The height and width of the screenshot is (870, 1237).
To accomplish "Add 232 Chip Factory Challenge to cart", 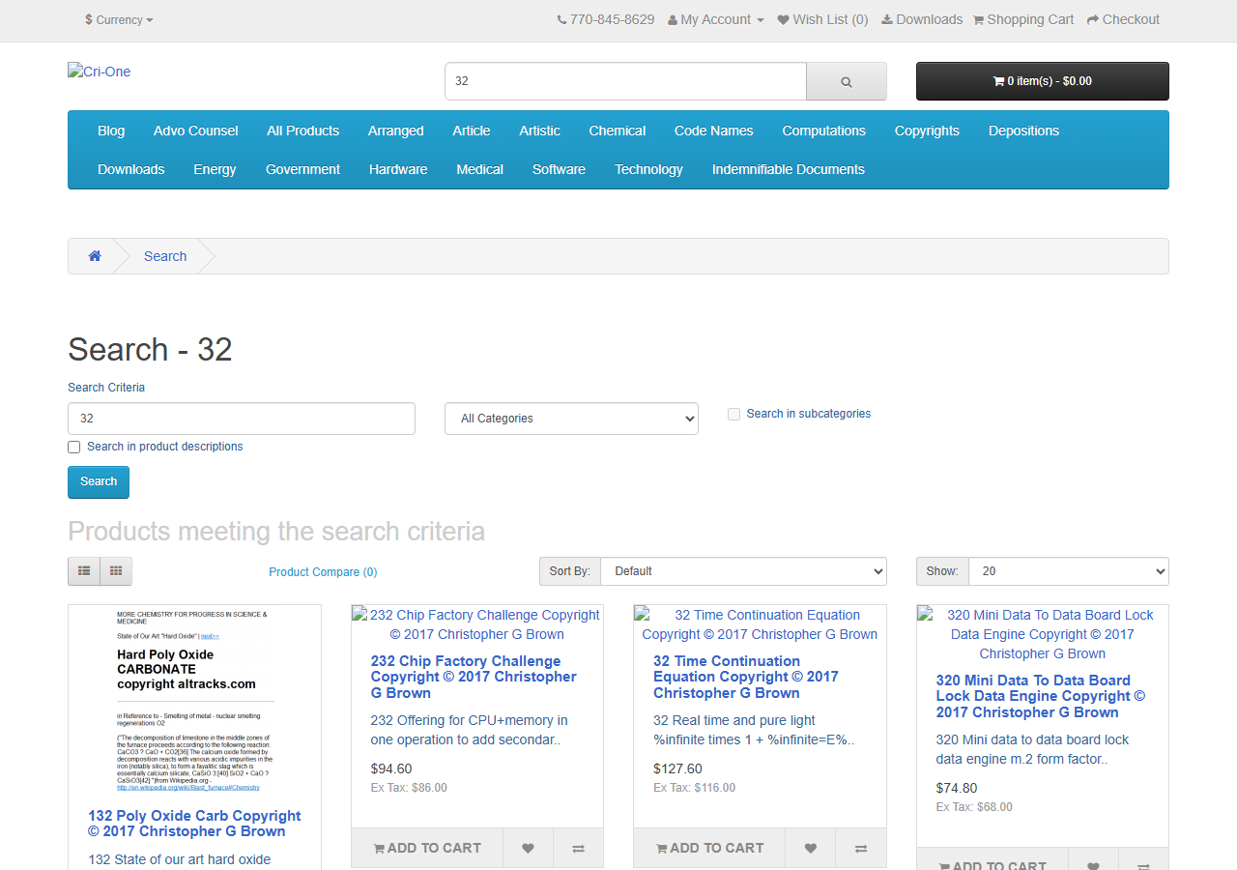I will [427, 848].
